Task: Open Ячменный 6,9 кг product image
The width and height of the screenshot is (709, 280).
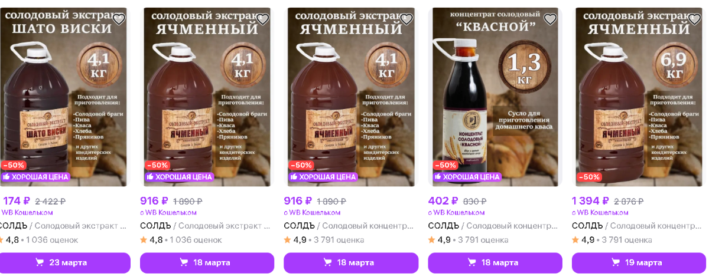Action: (640, 97)
